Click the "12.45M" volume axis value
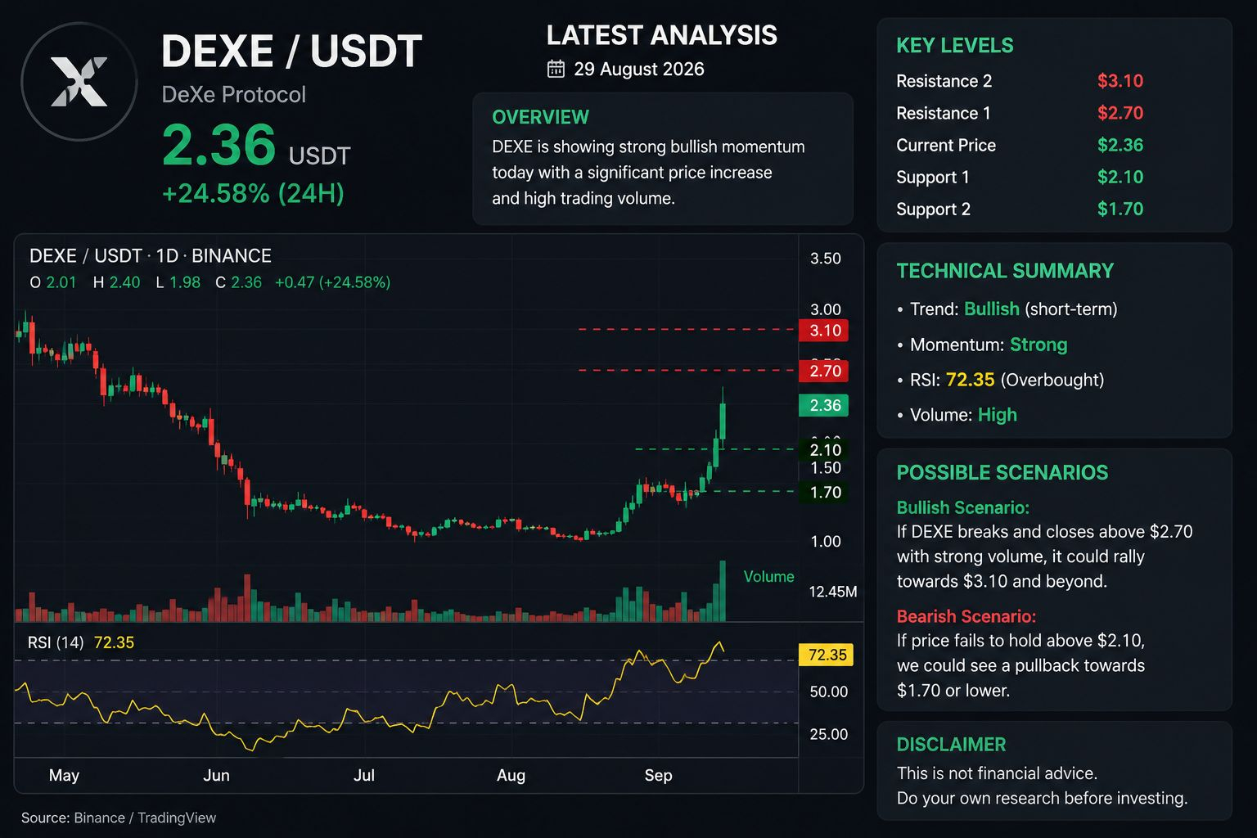This screenshot has width=1257, height=838. click(832, 592)
